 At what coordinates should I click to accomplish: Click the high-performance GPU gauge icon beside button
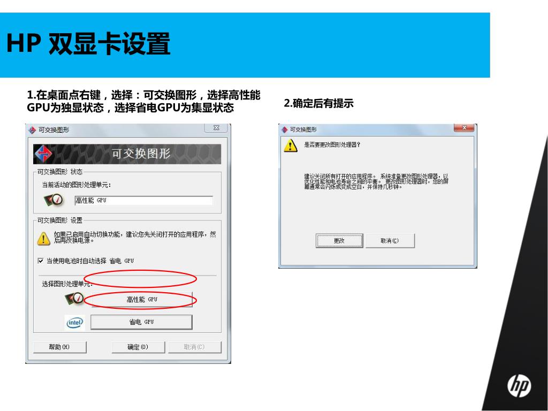point(74,299)
